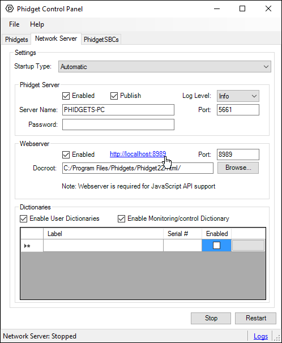
Task: Check the Enabled checkbox in dictionary row
Action: [216, 246]
